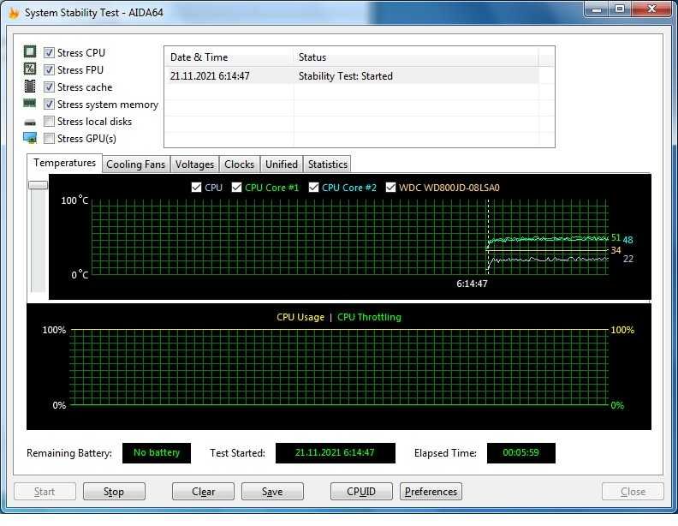The image size is (678, 526).
Task: Click the Test Started date field
Action: [x=335, y=453]
